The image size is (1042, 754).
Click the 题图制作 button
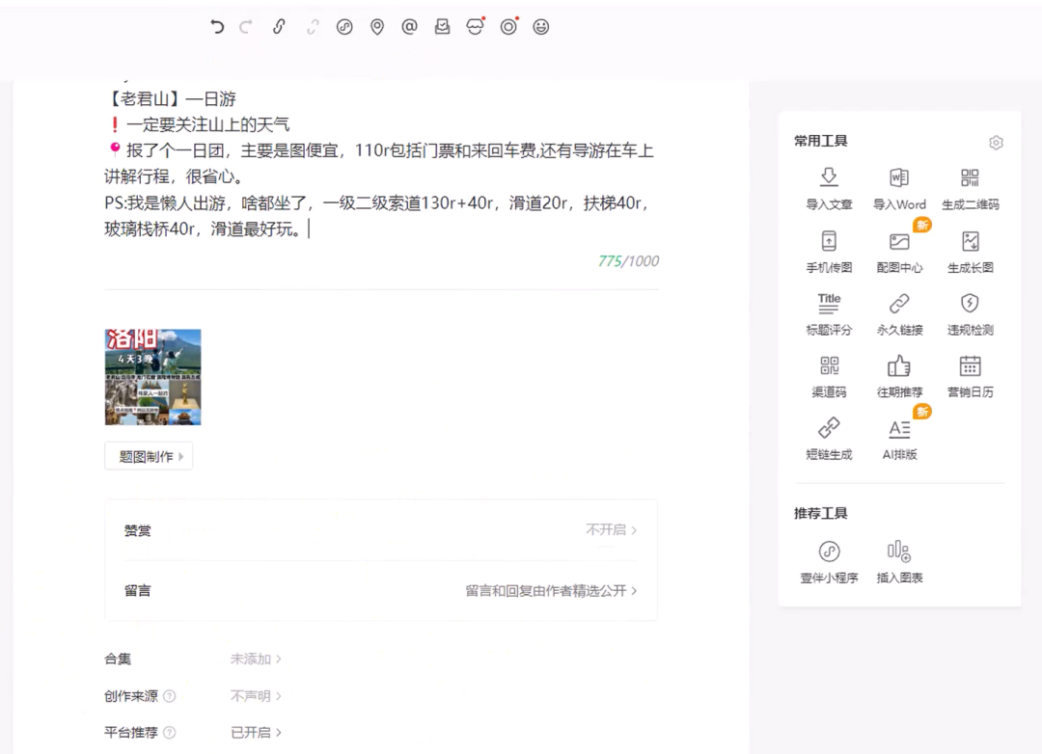(x=149, y=456)
